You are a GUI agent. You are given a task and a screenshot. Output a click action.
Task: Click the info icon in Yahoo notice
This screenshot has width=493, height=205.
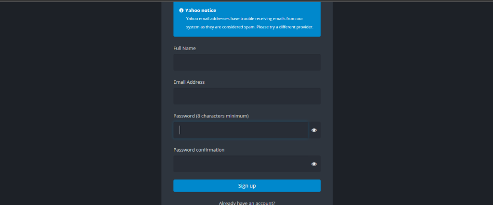(x=181, y=10)
